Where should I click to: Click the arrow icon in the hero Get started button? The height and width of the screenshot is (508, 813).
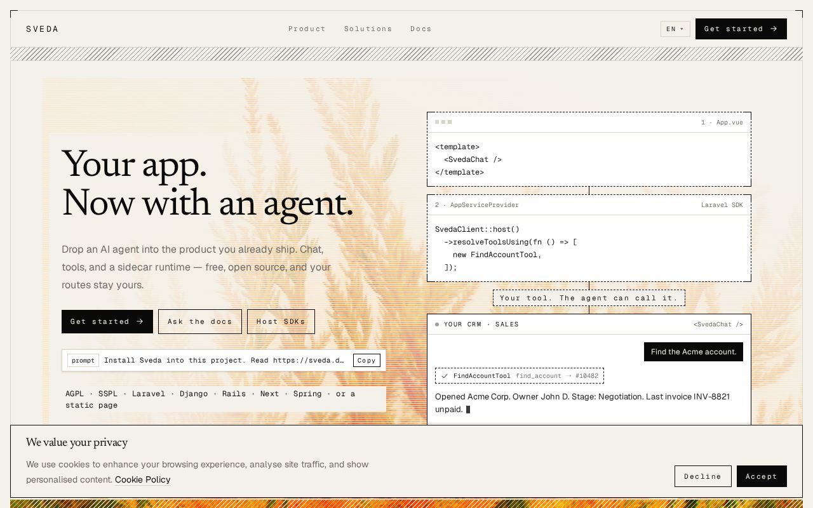[x=140, y=321]
